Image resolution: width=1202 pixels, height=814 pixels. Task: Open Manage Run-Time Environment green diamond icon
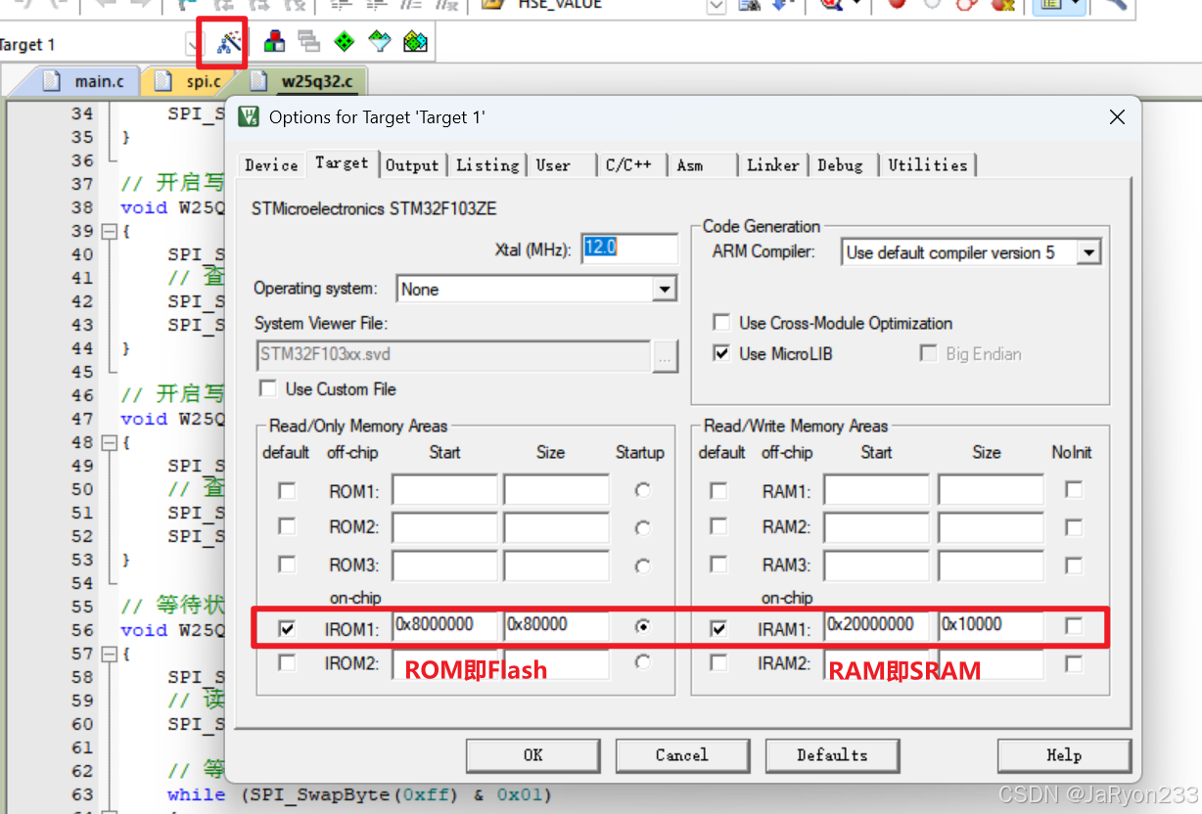coord(344,42)
